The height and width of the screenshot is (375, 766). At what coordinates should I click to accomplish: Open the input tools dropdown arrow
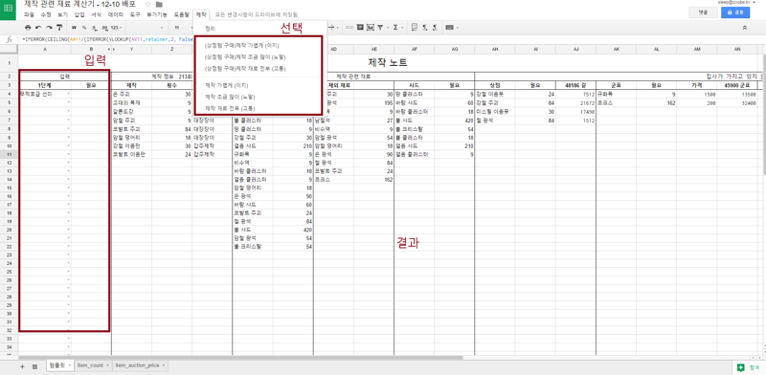point(458,28)
